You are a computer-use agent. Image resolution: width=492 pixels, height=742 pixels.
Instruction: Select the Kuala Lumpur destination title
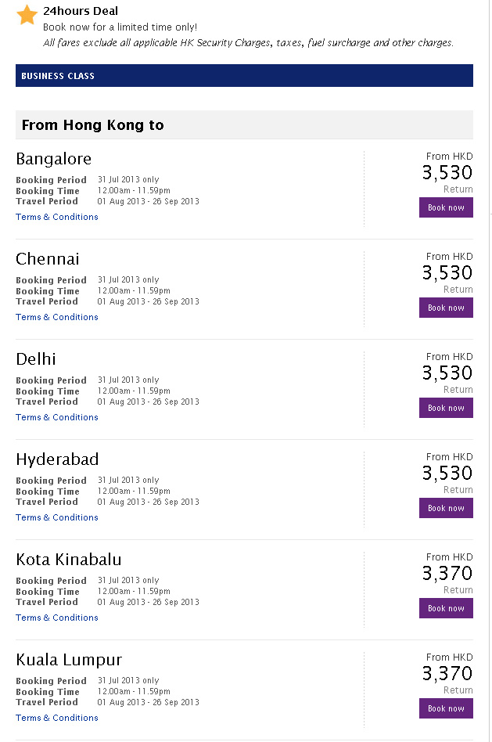[x=69, y=660]
